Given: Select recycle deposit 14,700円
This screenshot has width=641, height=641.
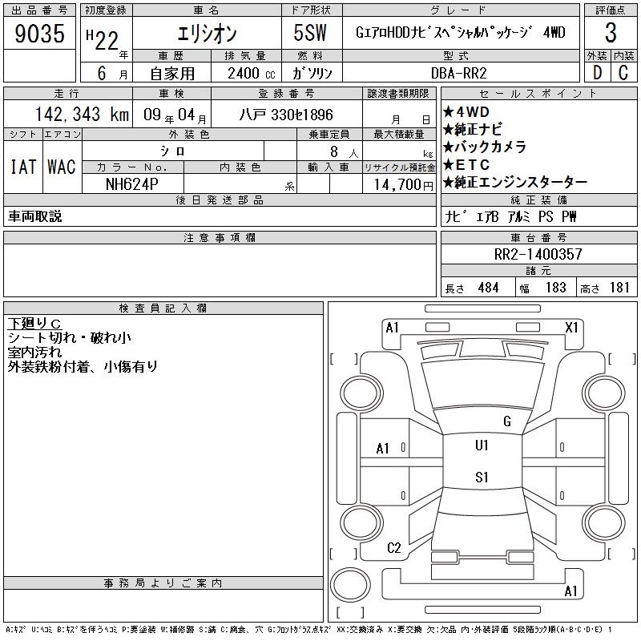Looking at the screenshot, I should pos(404,185).
